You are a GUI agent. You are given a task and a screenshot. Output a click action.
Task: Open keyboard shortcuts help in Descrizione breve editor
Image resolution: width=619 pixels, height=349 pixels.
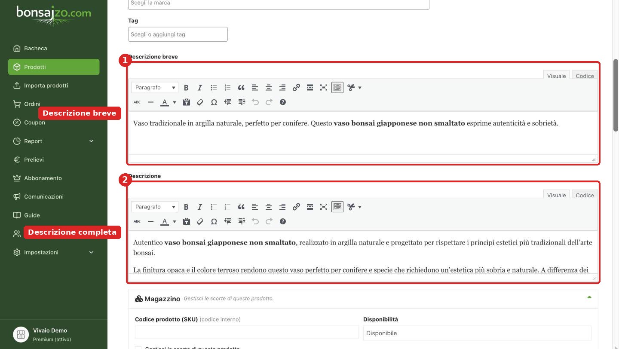[x=282, y=102]
